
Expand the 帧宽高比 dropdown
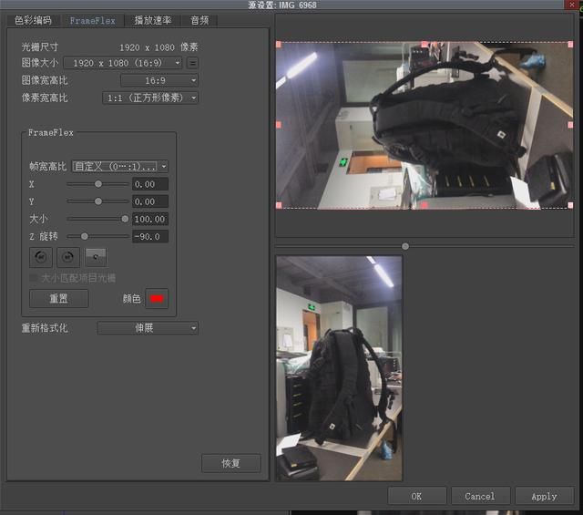pyautogui.click(x=120, y=167)
